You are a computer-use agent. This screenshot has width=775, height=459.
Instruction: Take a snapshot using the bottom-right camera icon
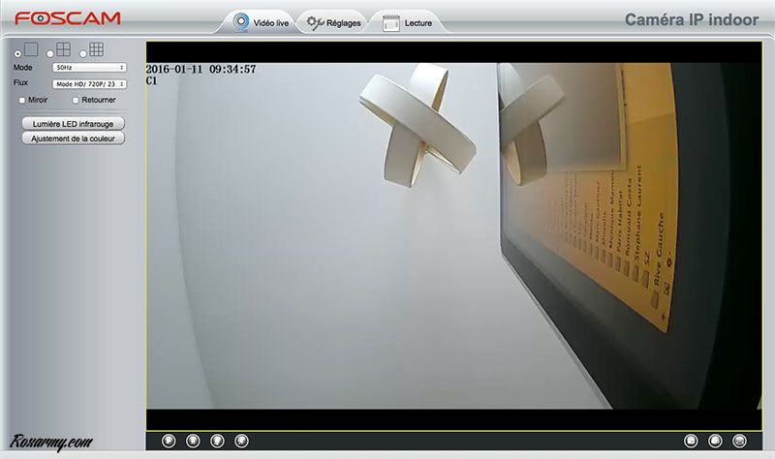tap(691, 441)
